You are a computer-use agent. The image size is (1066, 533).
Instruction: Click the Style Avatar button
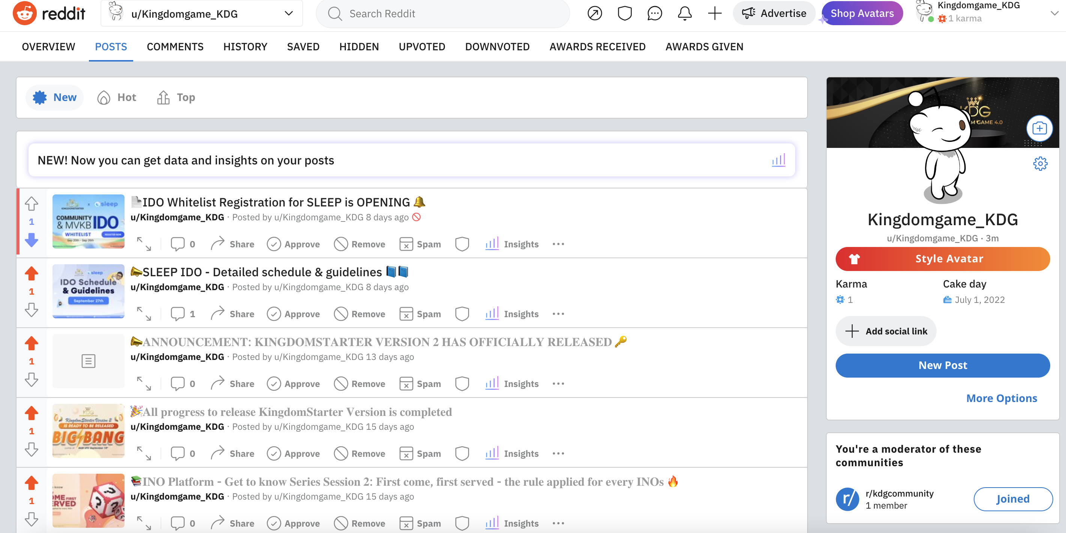point(942,258)
